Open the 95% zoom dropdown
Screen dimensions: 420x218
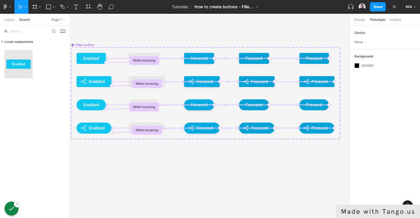pyautogui.click(x=410, y=7)
